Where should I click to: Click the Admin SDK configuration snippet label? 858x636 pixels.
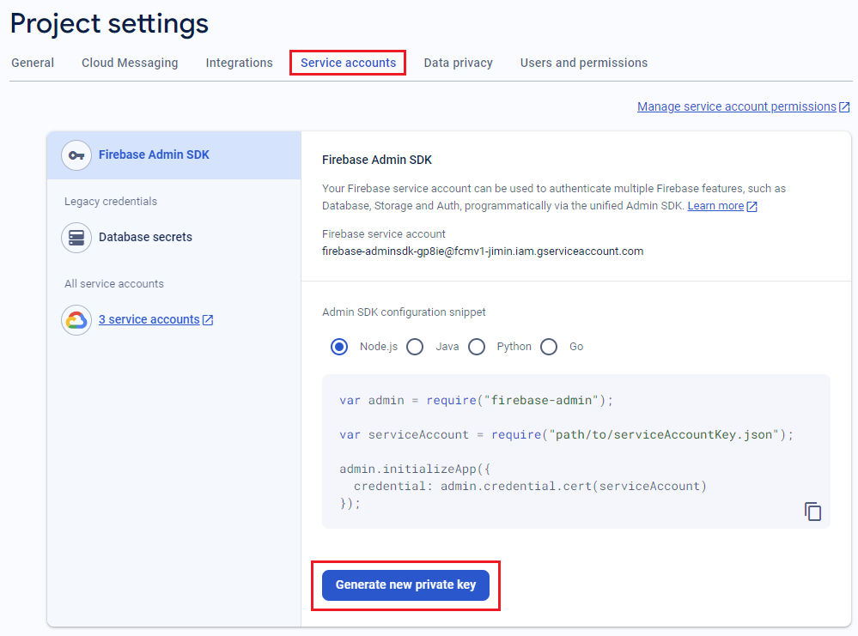coord(404,312)
